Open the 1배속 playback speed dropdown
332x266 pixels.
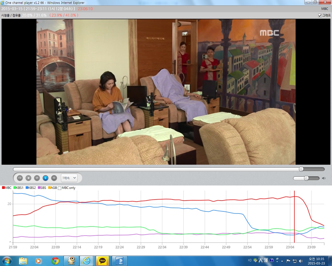69,178
